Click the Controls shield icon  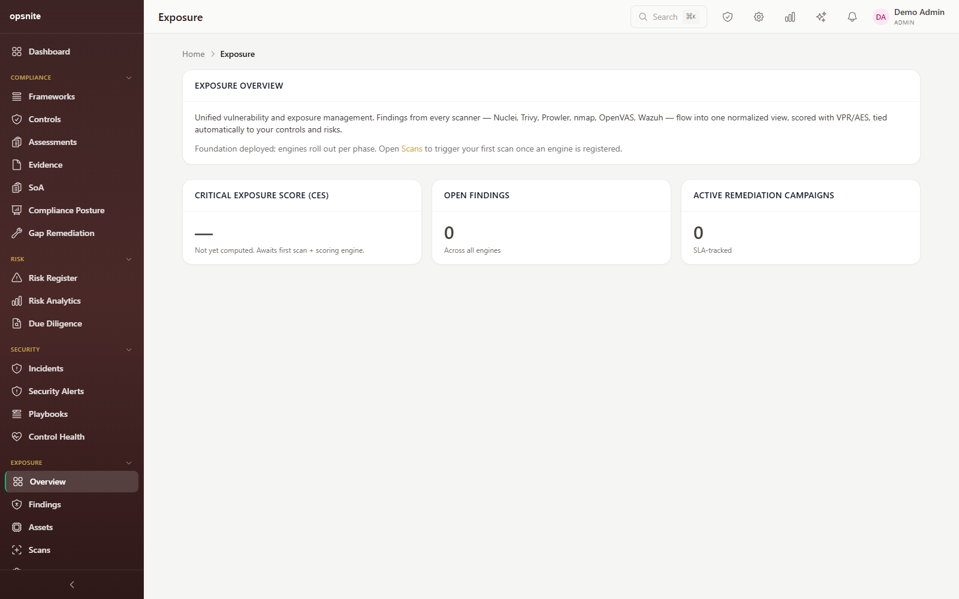[x=17, y=119]
